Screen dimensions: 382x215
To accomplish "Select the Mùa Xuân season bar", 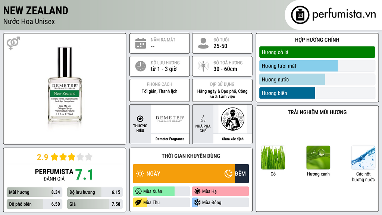I will [162, 191].
